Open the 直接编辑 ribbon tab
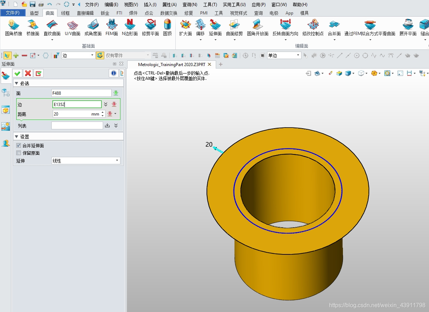 point(85,13)
